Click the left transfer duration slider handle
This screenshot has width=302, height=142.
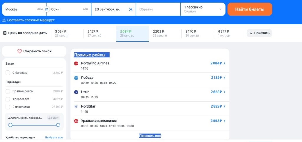point(10,125)
